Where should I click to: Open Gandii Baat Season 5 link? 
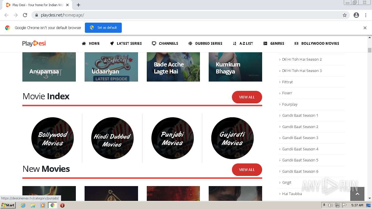pyautogui.click(x=300, y=160)
